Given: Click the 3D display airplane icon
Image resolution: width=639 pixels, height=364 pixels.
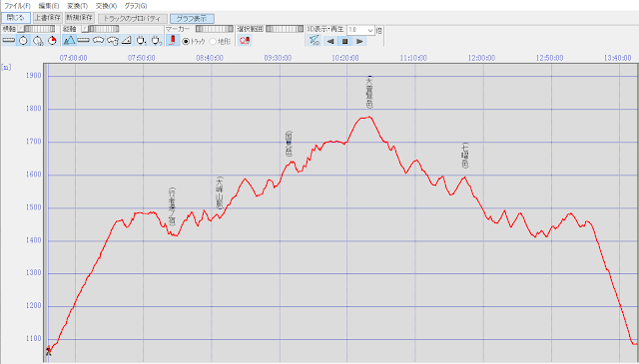Looking at the screenshot, I should [314, 40].
